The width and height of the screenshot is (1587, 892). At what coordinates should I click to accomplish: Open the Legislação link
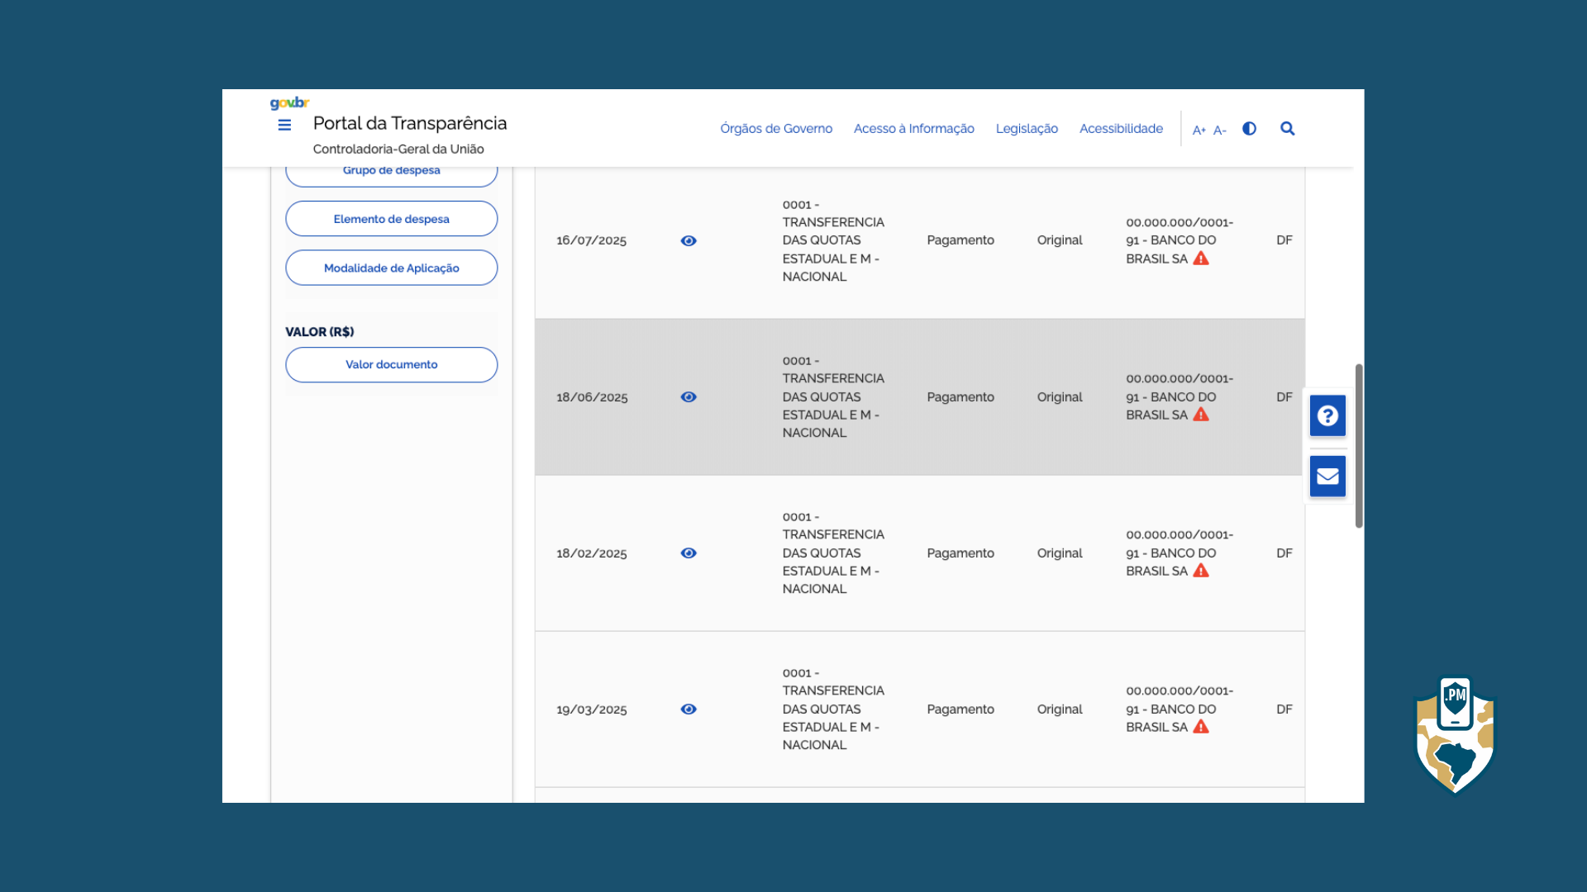1027,128
